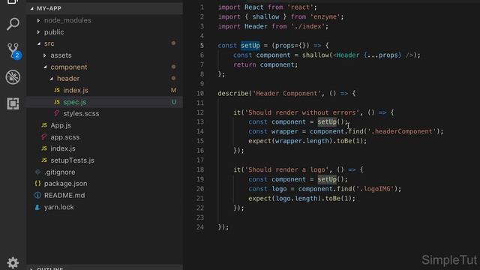The width and height of the screenshot is (480, 270).
Task: Click the Sass icon next to app.scss
Action: [x=44, y=136]
